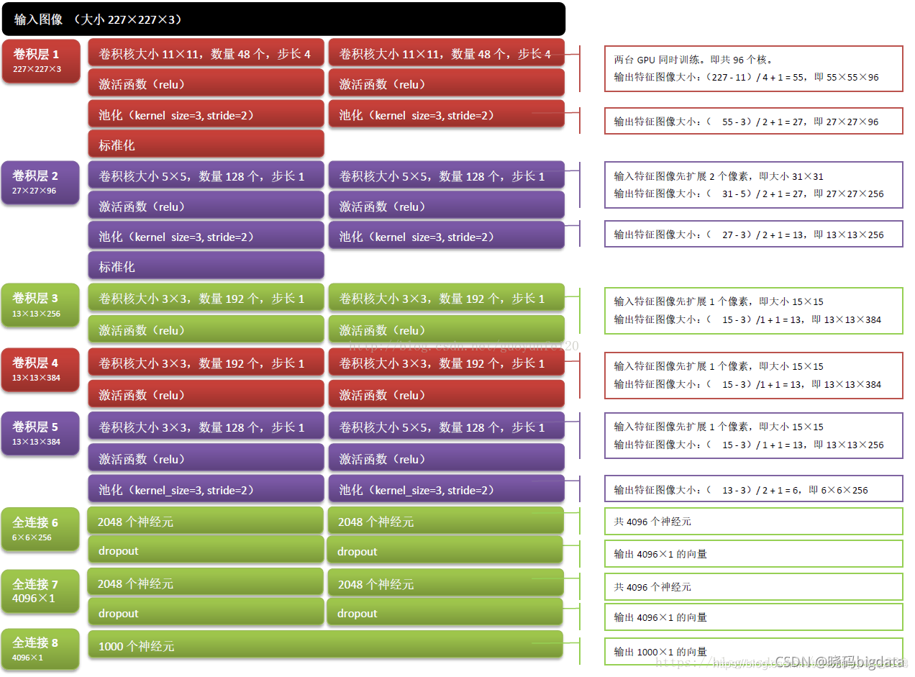Viewport: 915px width, 677px height.
Task: Click the 卷积层 4 red label block
Action: [x=40, y=370]
